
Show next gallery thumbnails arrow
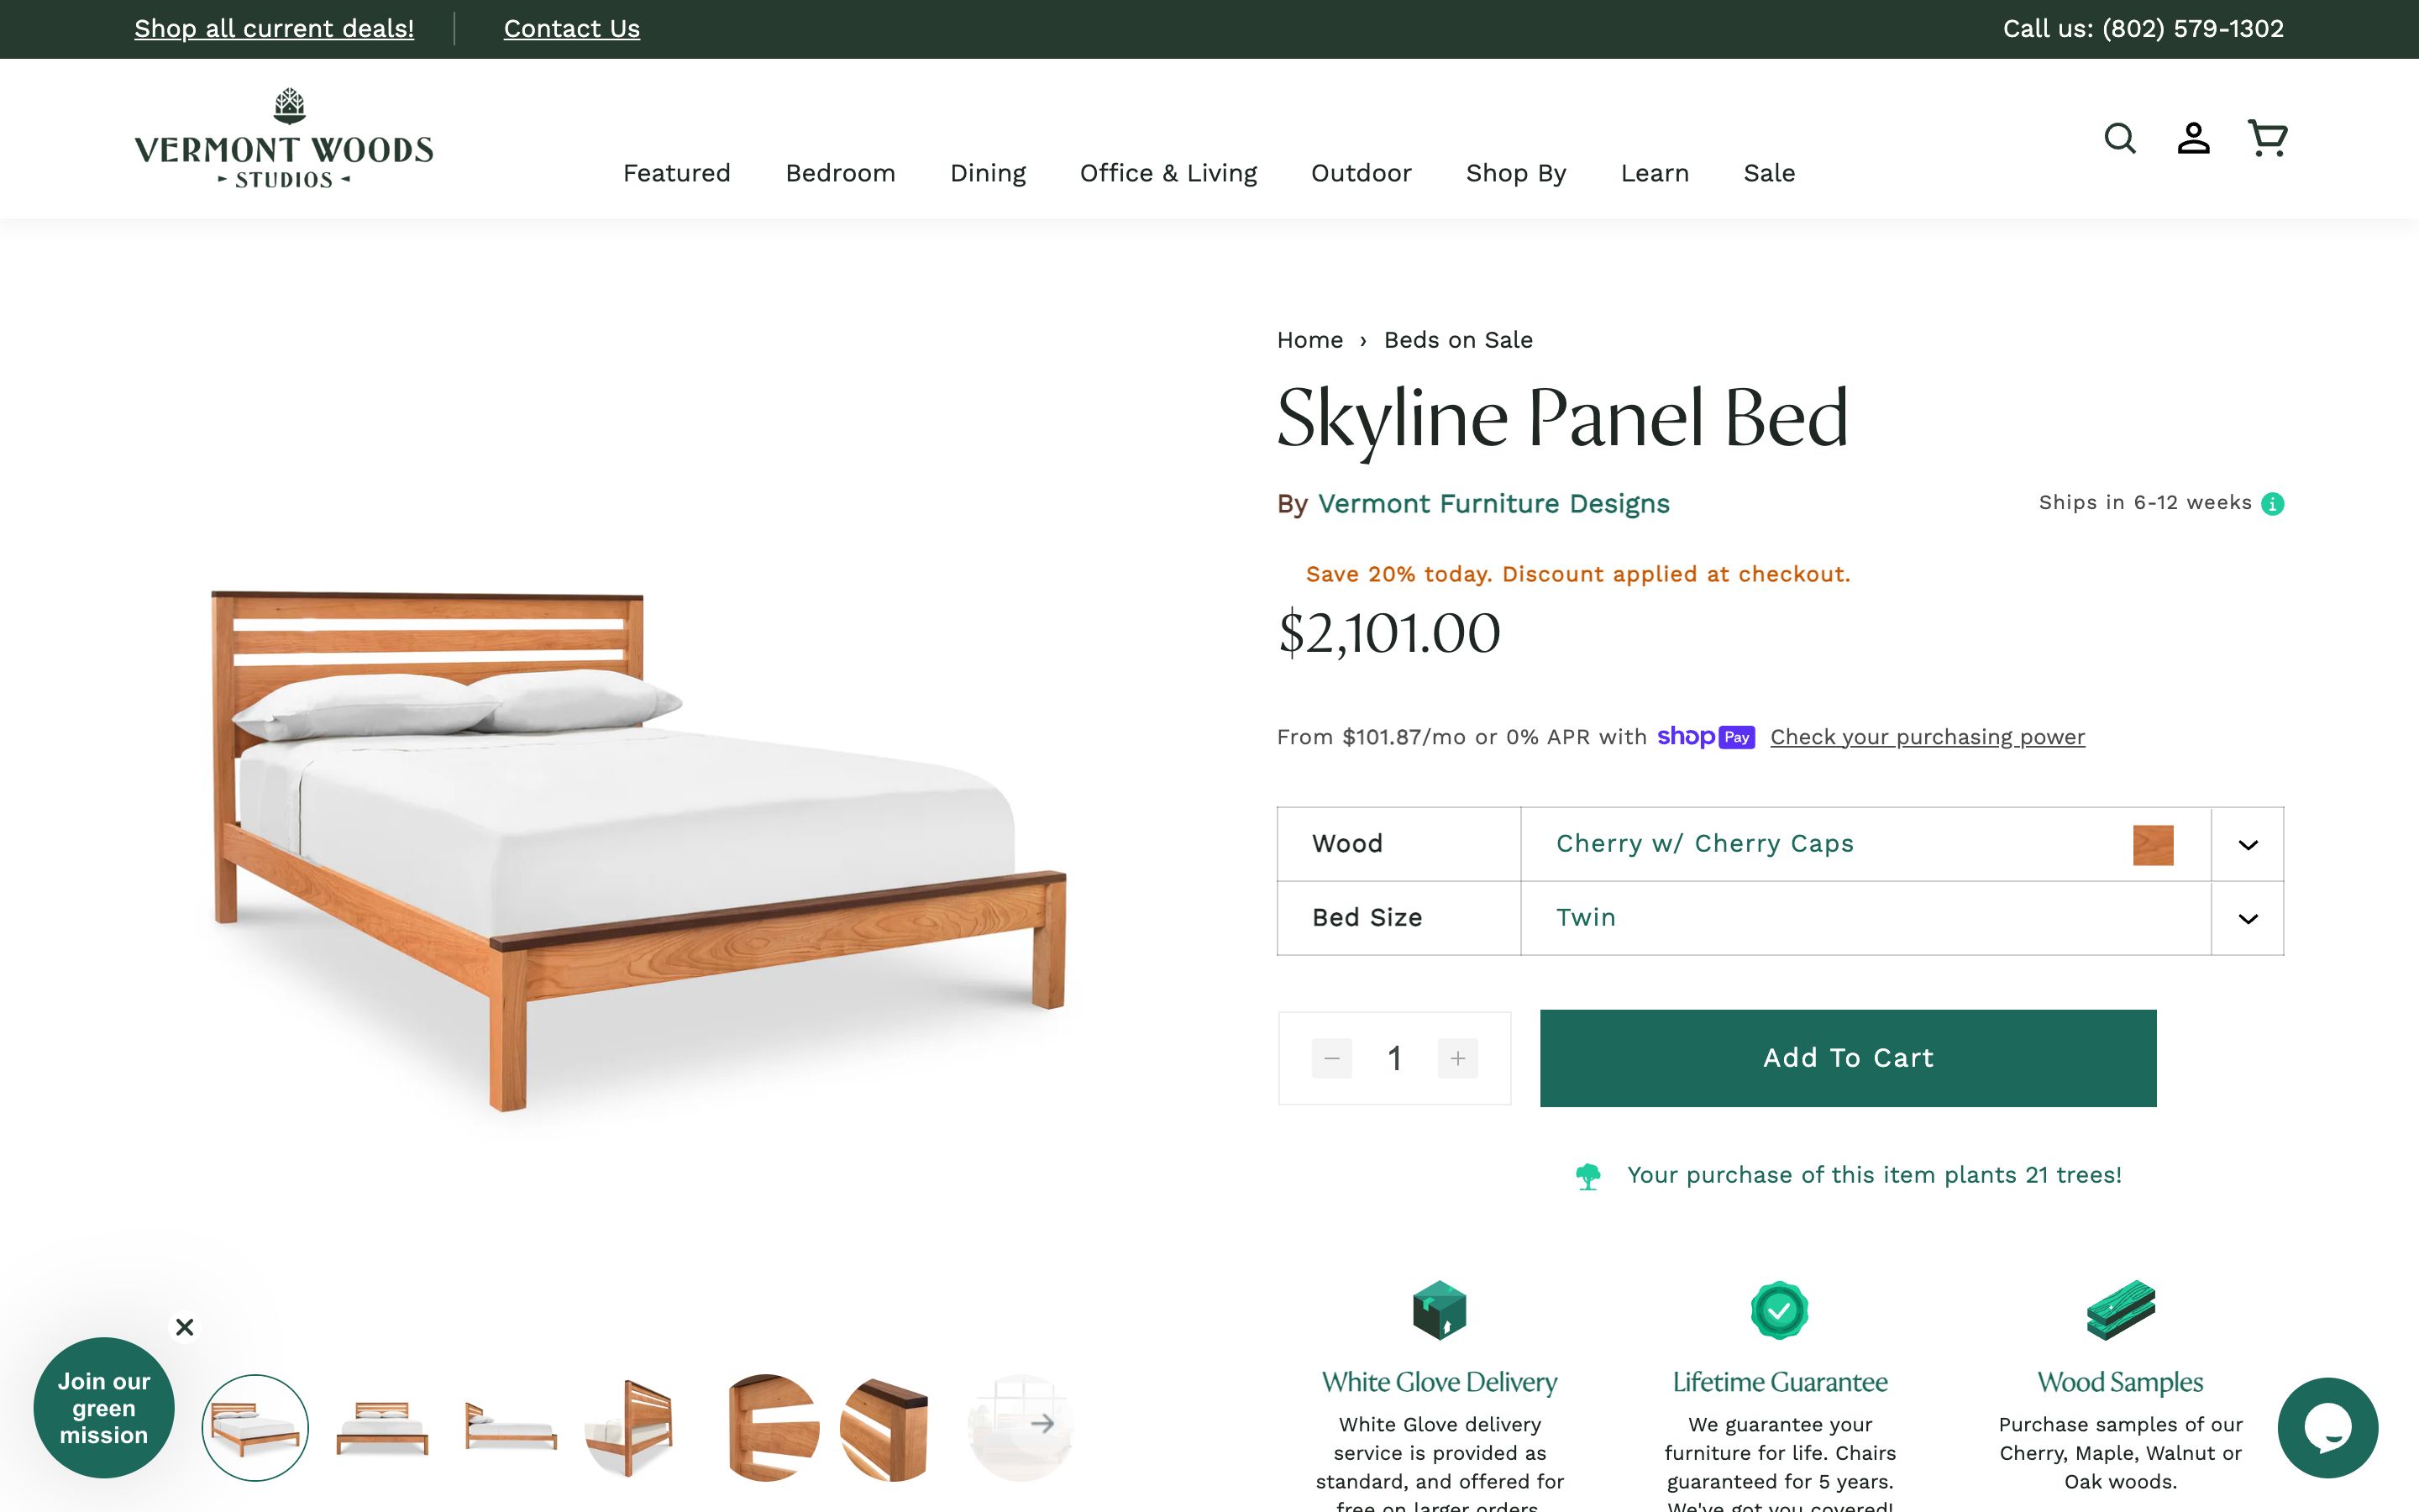pyautogui.click(x=1042, y=1423)
